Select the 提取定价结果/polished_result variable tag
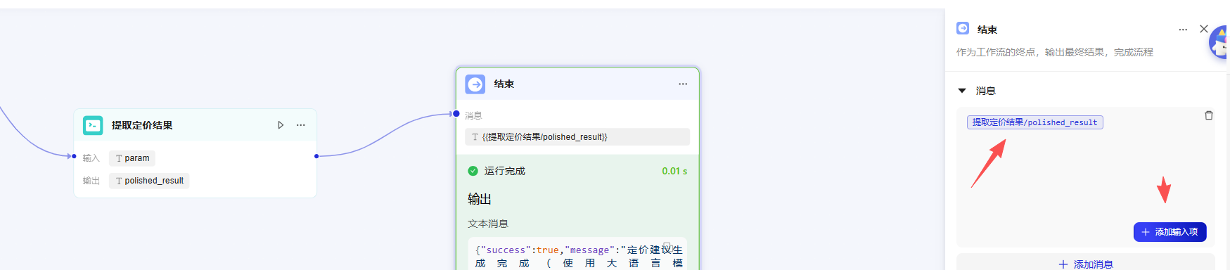This screenshot has width=1230, height=270. [x=1034, y=122]
